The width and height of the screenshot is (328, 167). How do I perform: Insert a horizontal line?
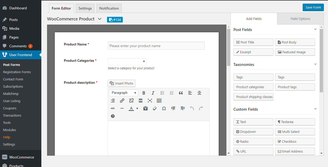(122, 108)
